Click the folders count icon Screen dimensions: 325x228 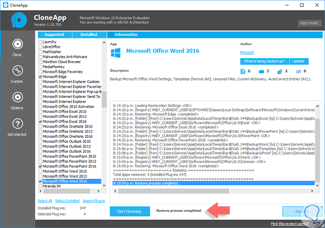[x=261, y=72]
